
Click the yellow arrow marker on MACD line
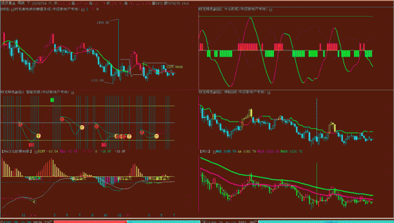pyautogui.click(x=34, y=201)
